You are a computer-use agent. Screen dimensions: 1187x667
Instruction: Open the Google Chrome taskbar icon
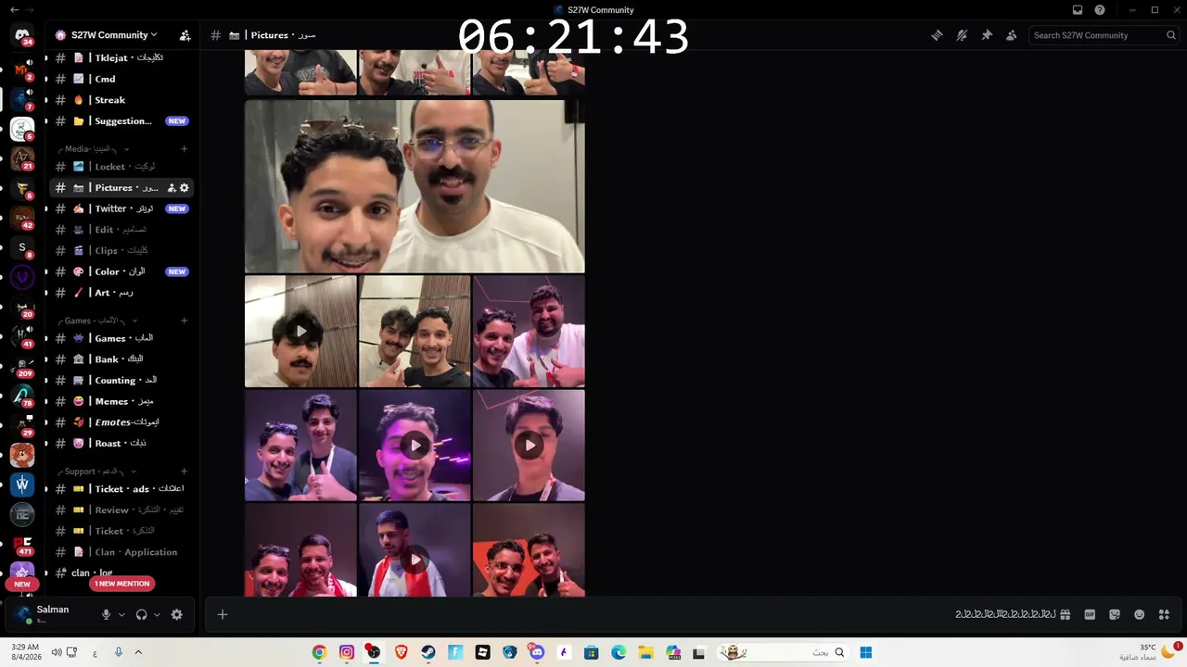(319, 652)
